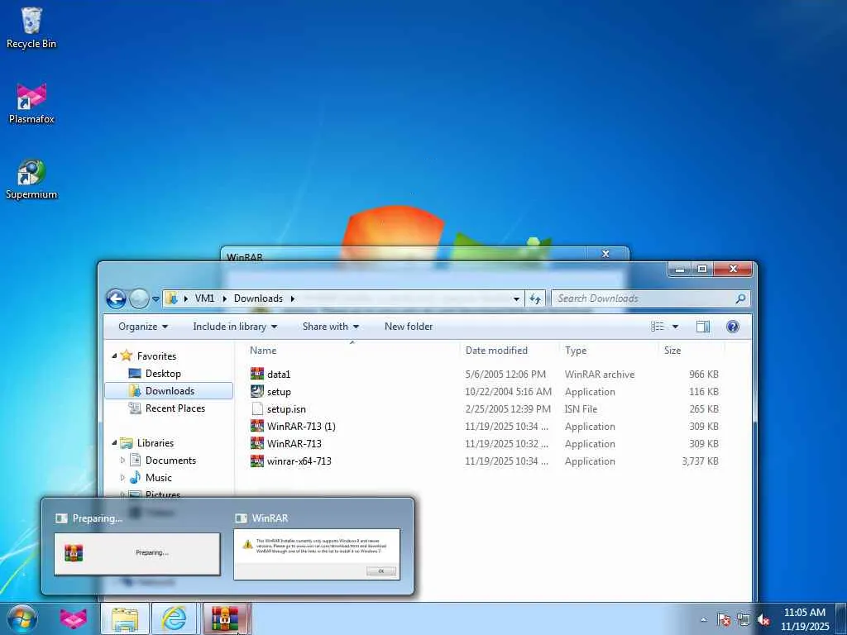Open recent pages dropdown arrow near Forward
The width and height of the screenshot is (847, 635).
tap(156, 298)
